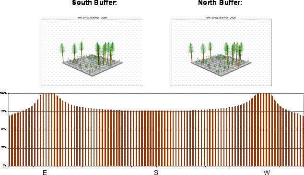Screen dimensions: 304x175
Task: Open the South Buffer stand visualization image
Action: coord(92,52)
